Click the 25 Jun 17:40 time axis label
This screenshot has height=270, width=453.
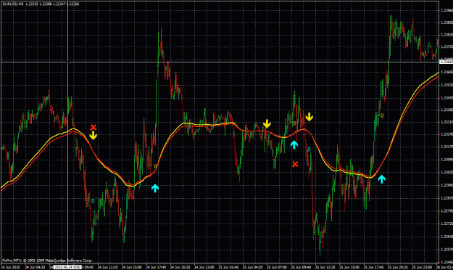(373, 267)
